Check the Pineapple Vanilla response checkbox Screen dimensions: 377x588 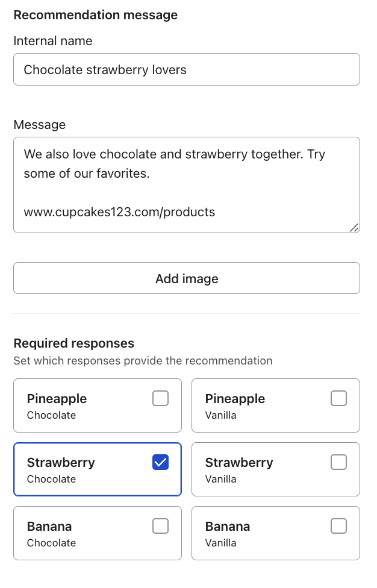coord(338,398)
